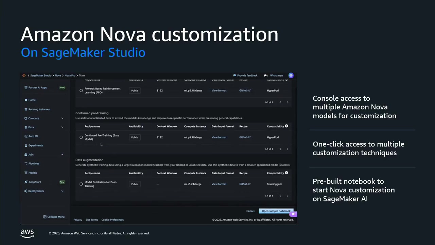
Task: Click the Models sidebar icon
Action: 26,173
